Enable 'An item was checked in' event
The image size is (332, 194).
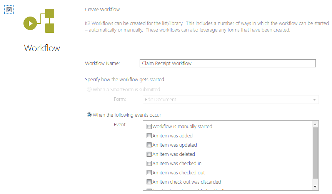point(149,164)
